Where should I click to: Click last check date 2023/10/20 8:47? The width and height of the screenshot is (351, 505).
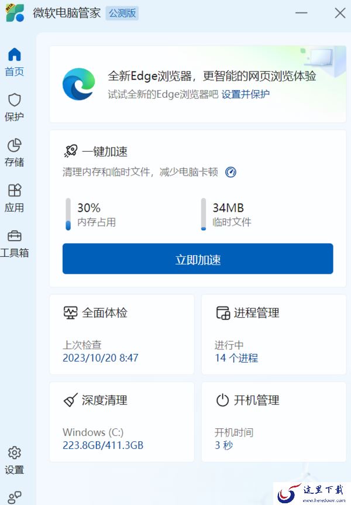pyautogui.click(x=101, y=358)
